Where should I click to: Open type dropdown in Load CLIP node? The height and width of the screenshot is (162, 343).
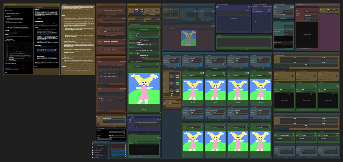[x=114, y=32]
